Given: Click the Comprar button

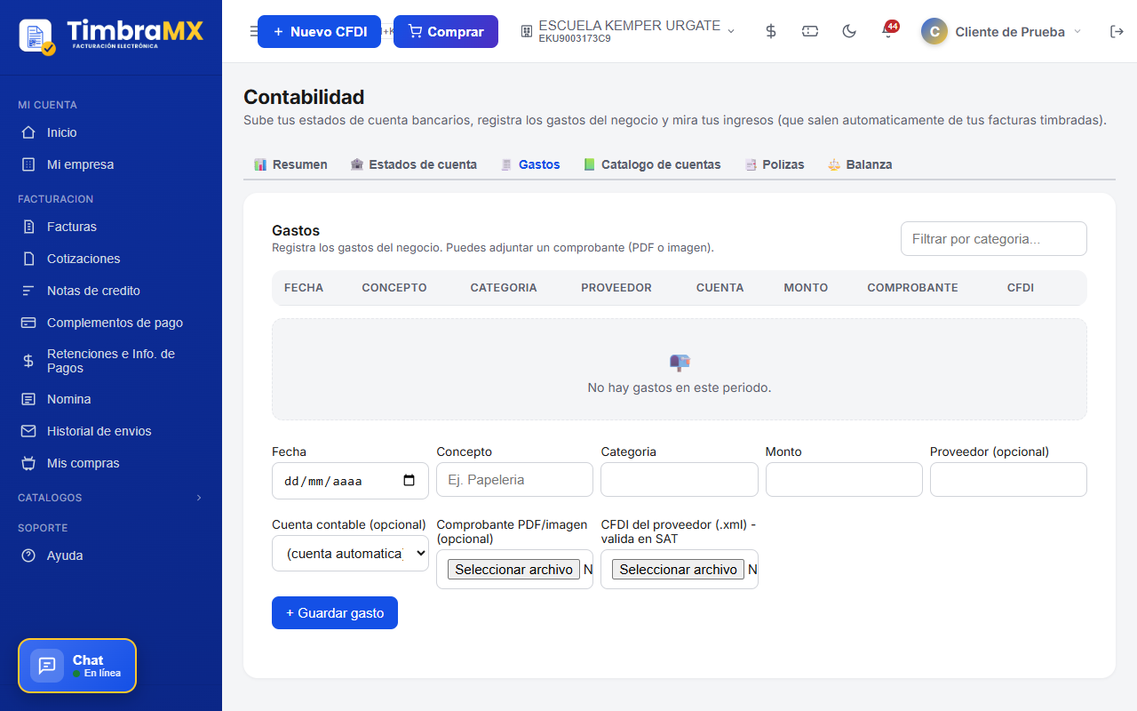Looking at the screenshot, I should pyautogui.click(x=446, y=32).
